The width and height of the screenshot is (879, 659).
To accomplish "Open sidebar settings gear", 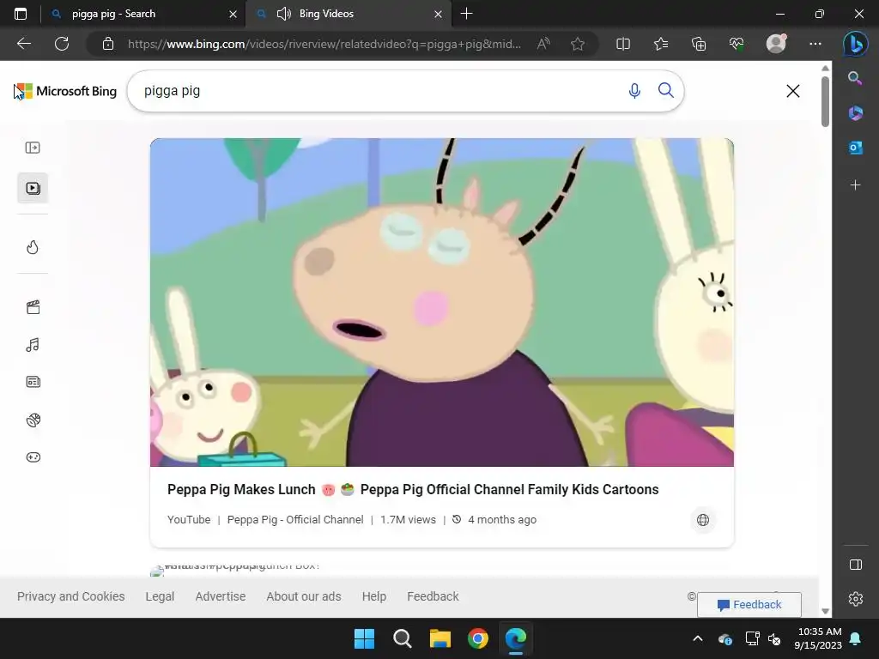I will (856, 599).
